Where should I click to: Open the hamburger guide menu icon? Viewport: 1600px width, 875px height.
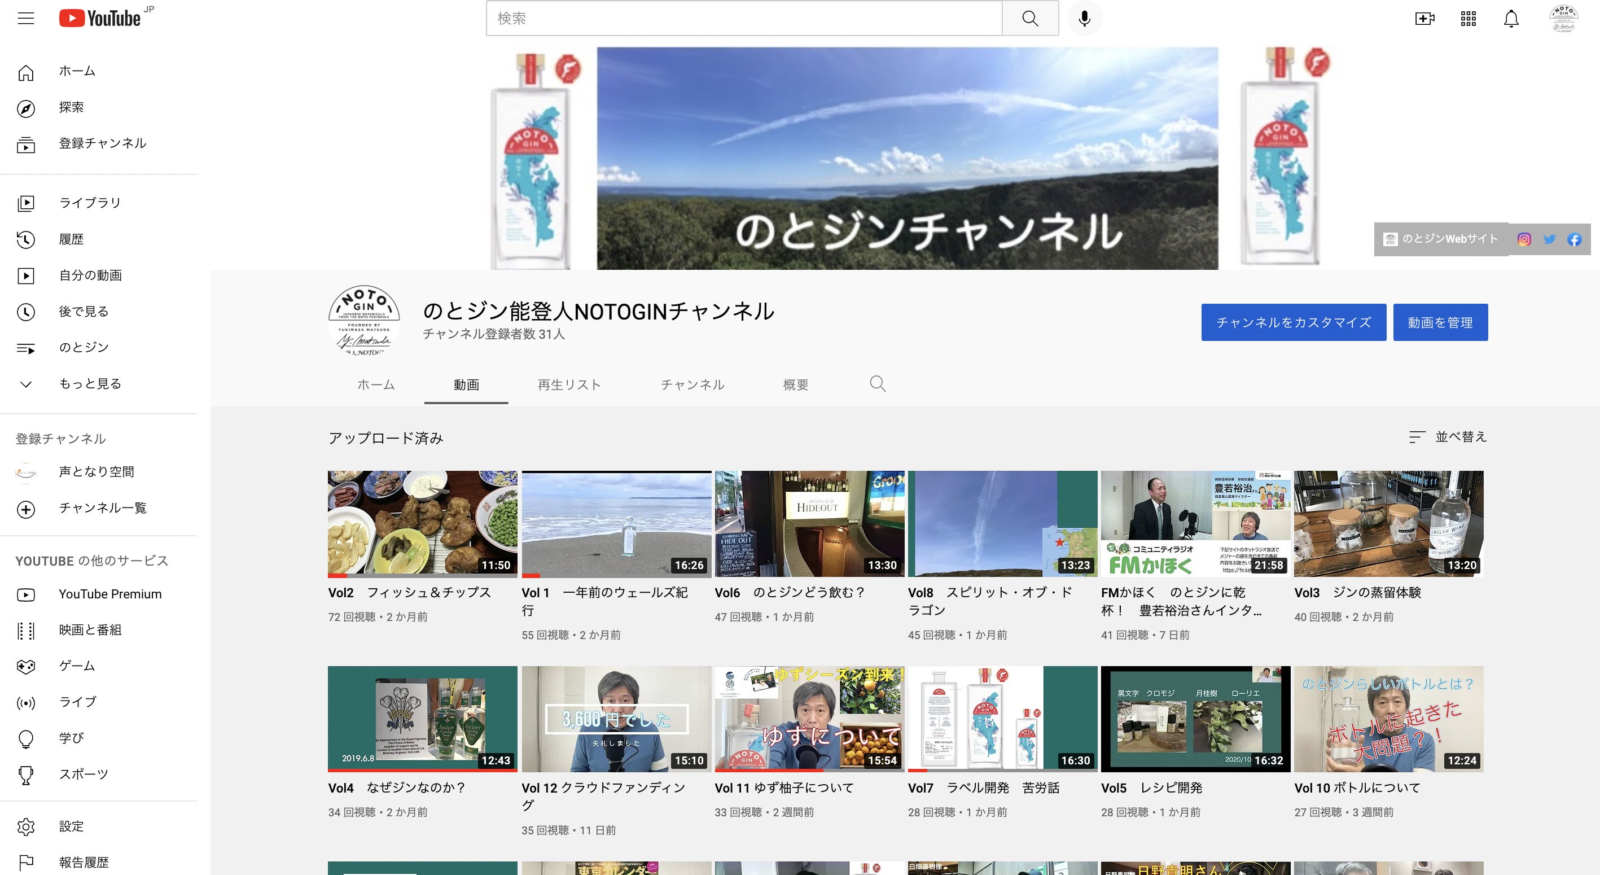(x=25, y=18)
